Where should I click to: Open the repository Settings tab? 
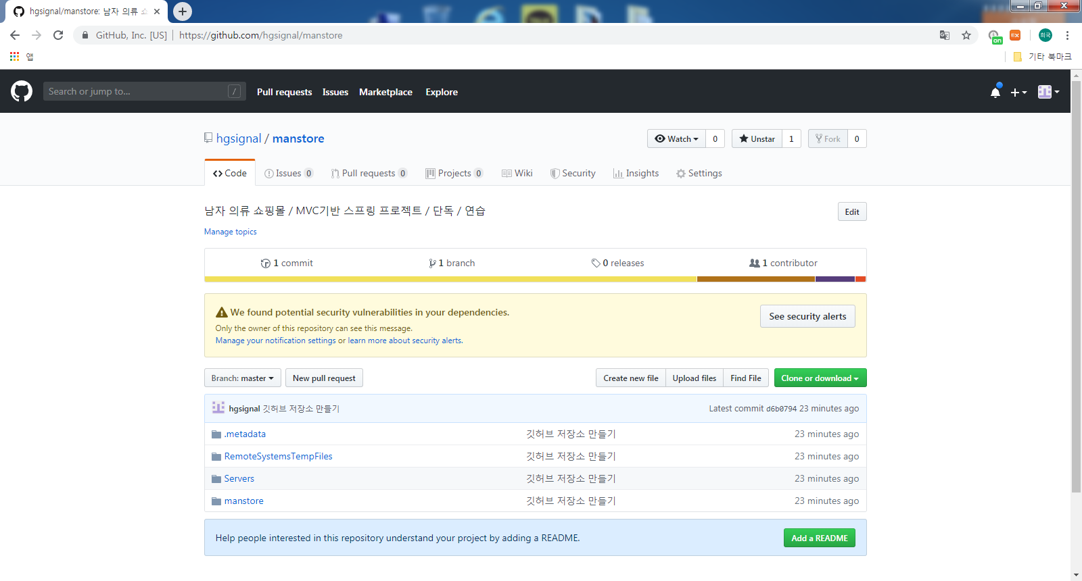point(699,173)
